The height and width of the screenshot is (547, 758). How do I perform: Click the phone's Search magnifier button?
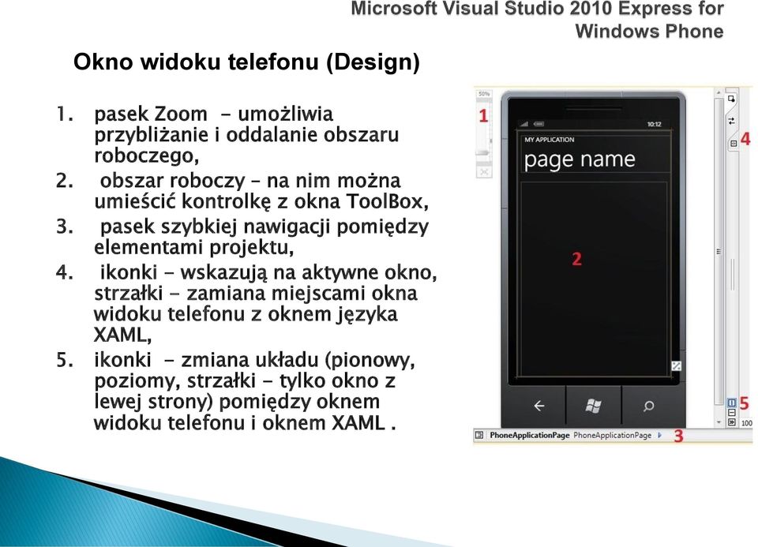coord(648,407)
